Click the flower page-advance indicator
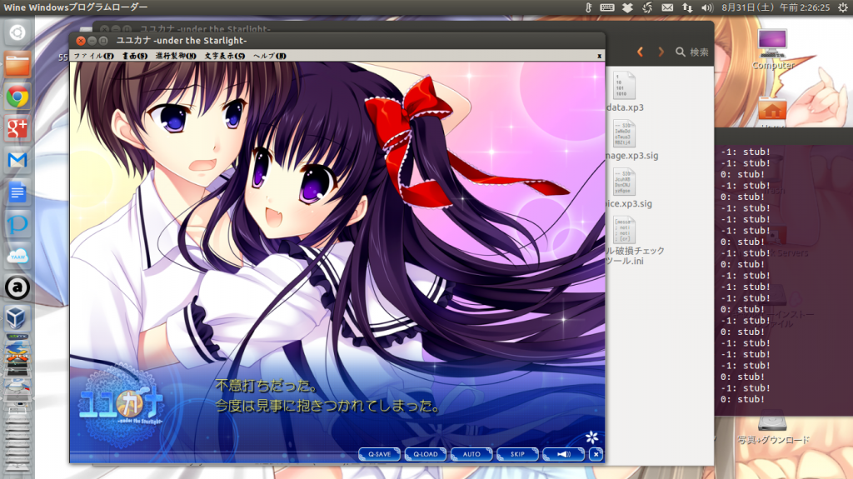 [x=592, y=437]
